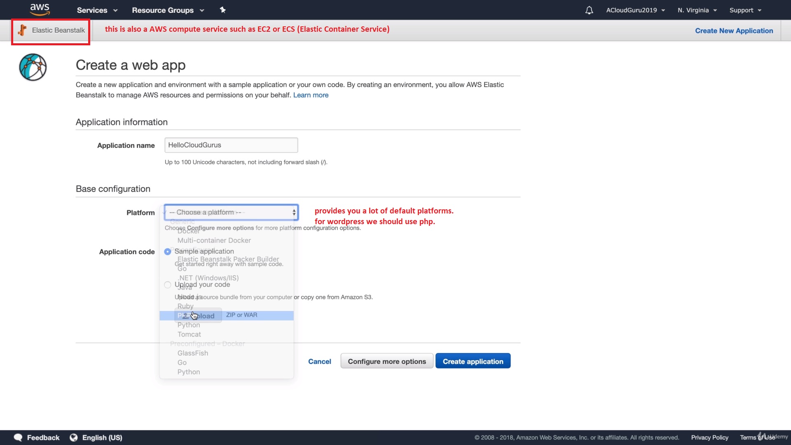
Task: Select the Upload your code option
Action: (x=168, y=285)
